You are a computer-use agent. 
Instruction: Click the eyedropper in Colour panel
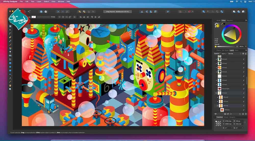(222, 24)
